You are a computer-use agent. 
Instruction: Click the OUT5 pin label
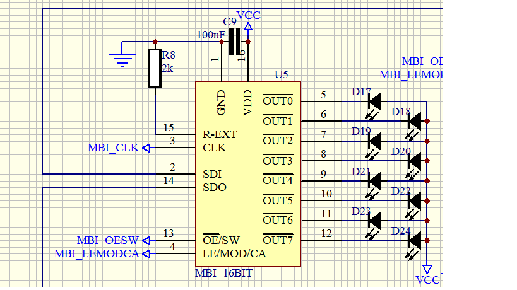278,200
